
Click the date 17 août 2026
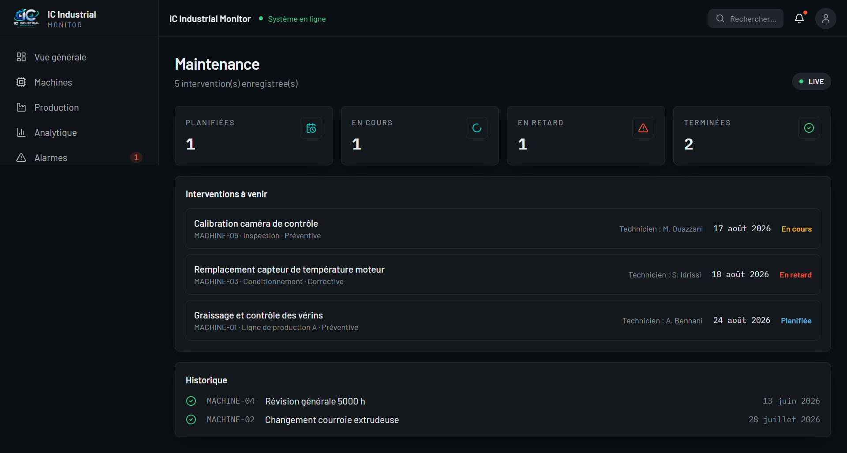coord(742,228)
